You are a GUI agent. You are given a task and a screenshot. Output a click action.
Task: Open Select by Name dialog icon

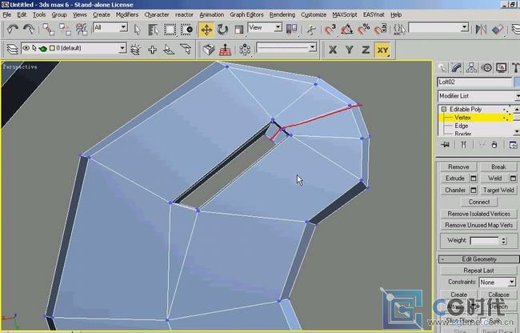(153, 29)
